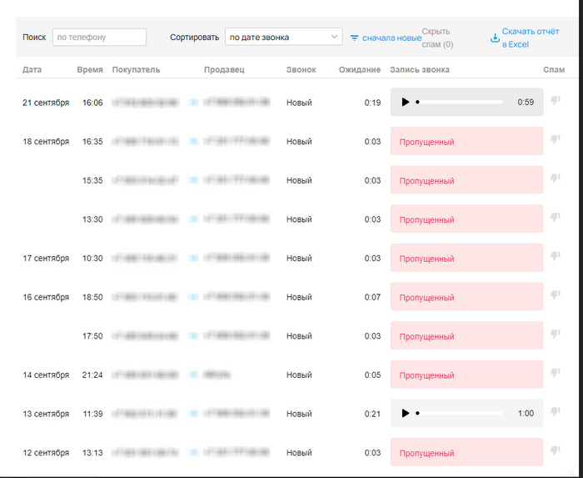Click the 'Покупатель' column header

coord(136,69)
